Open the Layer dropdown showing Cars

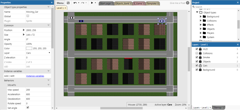tap(38, 53)
